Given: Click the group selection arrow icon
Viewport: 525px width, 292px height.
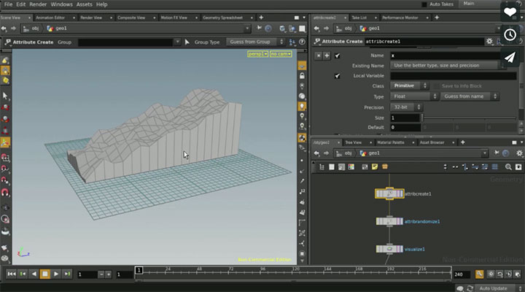Looking at the screenshot, I should click(187, 42).
